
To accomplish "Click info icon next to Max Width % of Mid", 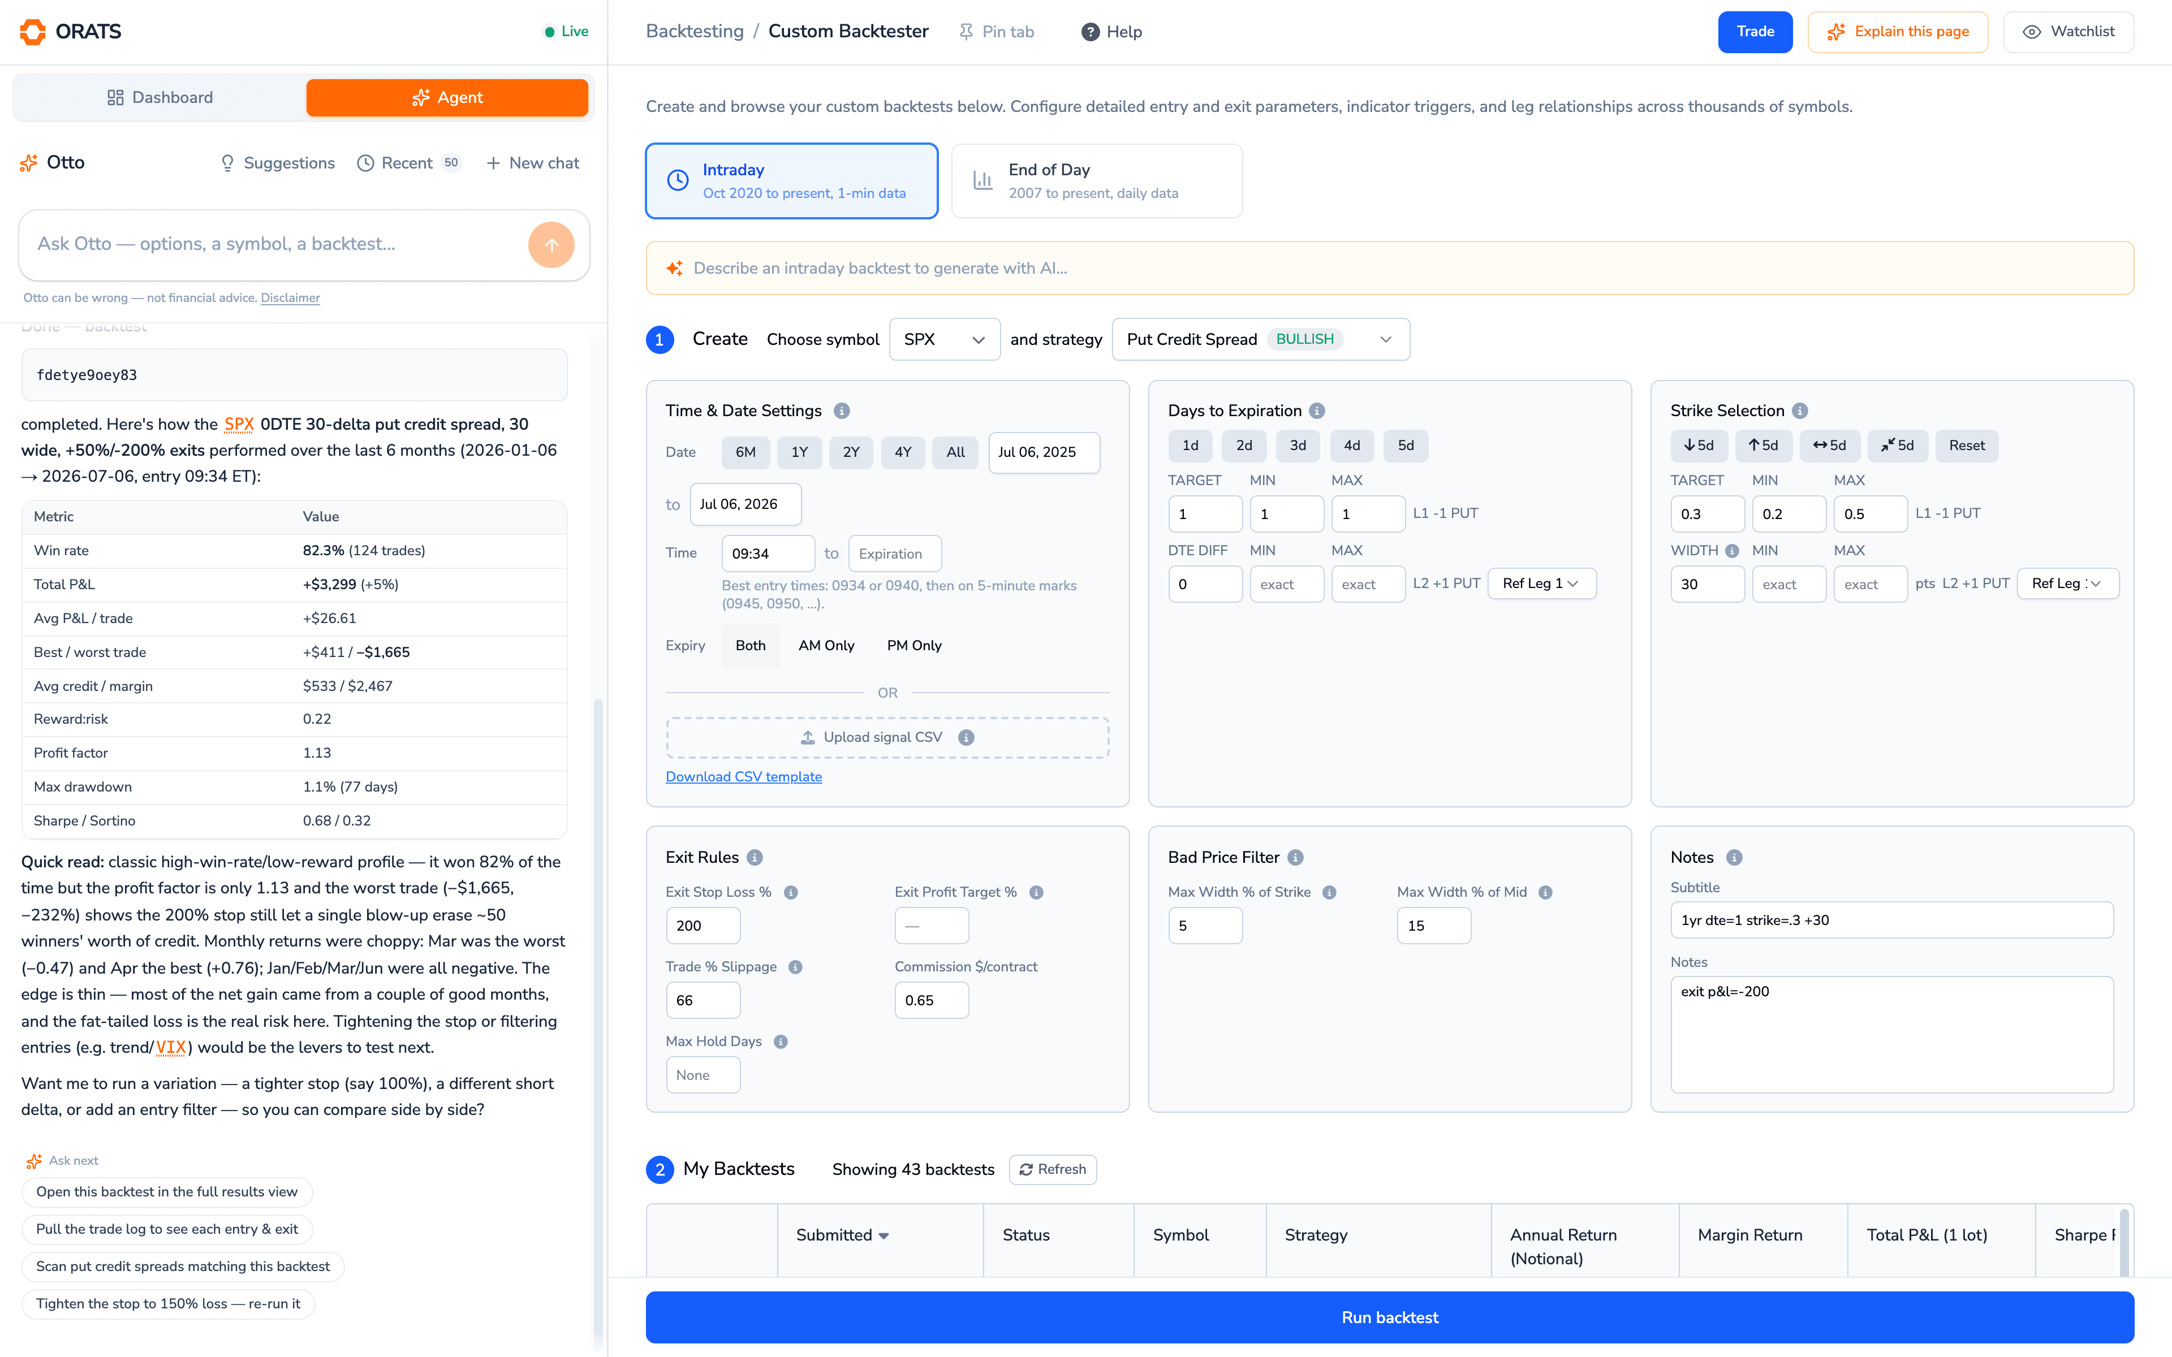I will (1545, 892).
